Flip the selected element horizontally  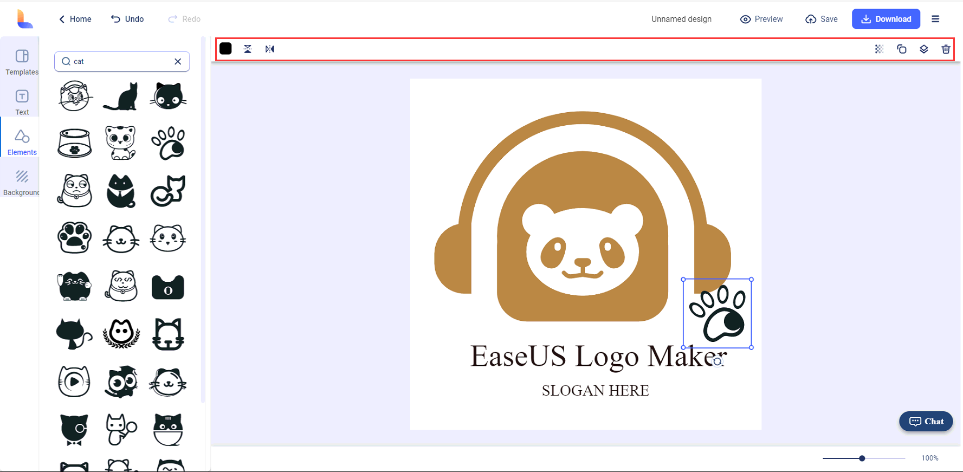[270, 49]
